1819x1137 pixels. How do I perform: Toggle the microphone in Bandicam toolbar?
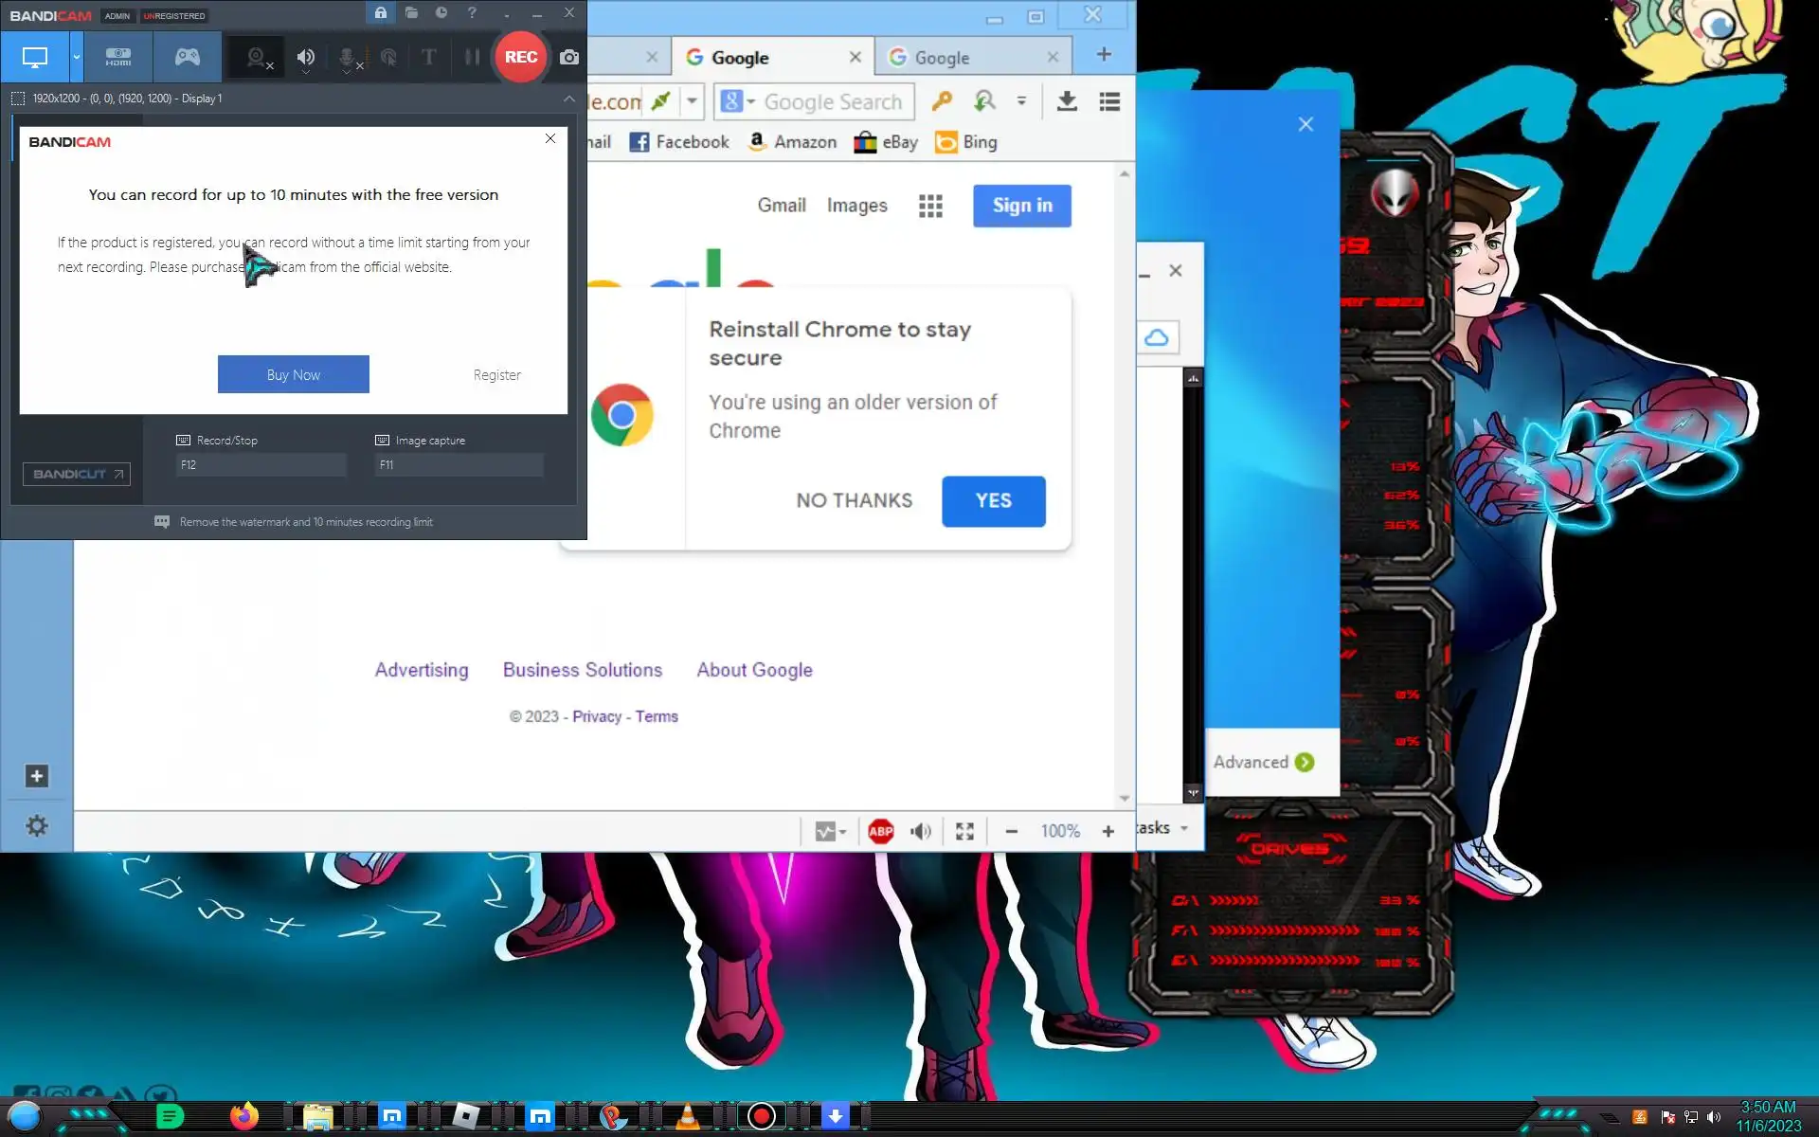347,58
